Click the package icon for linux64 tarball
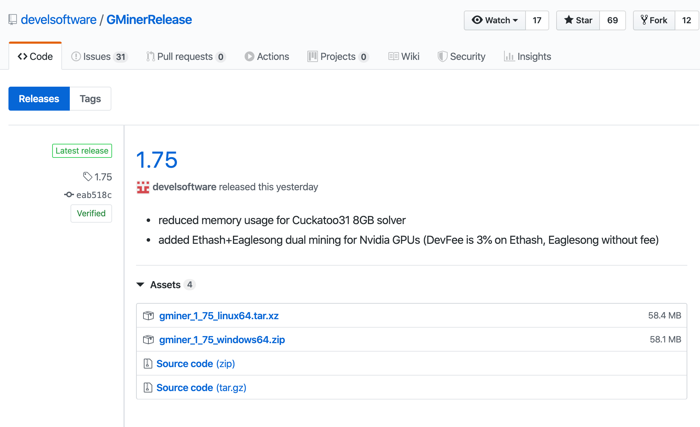700x427 pixels. click(x=148, y=316)
